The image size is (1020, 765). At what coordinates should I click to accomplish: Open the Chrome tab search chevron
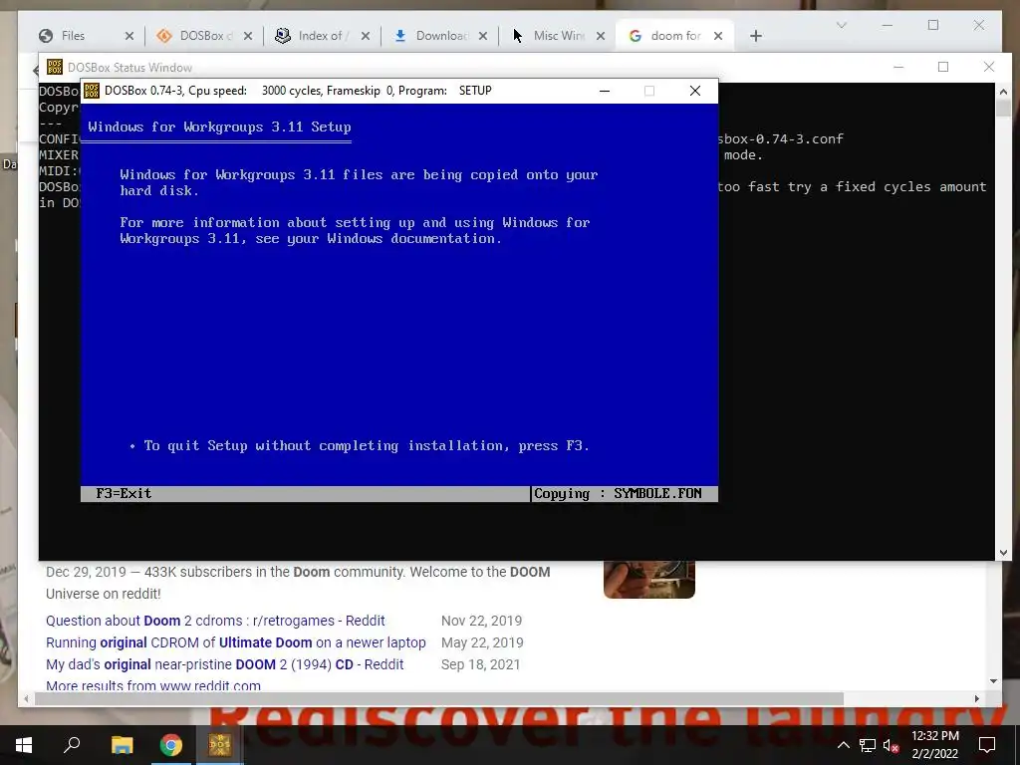click(x=841, y=25)
